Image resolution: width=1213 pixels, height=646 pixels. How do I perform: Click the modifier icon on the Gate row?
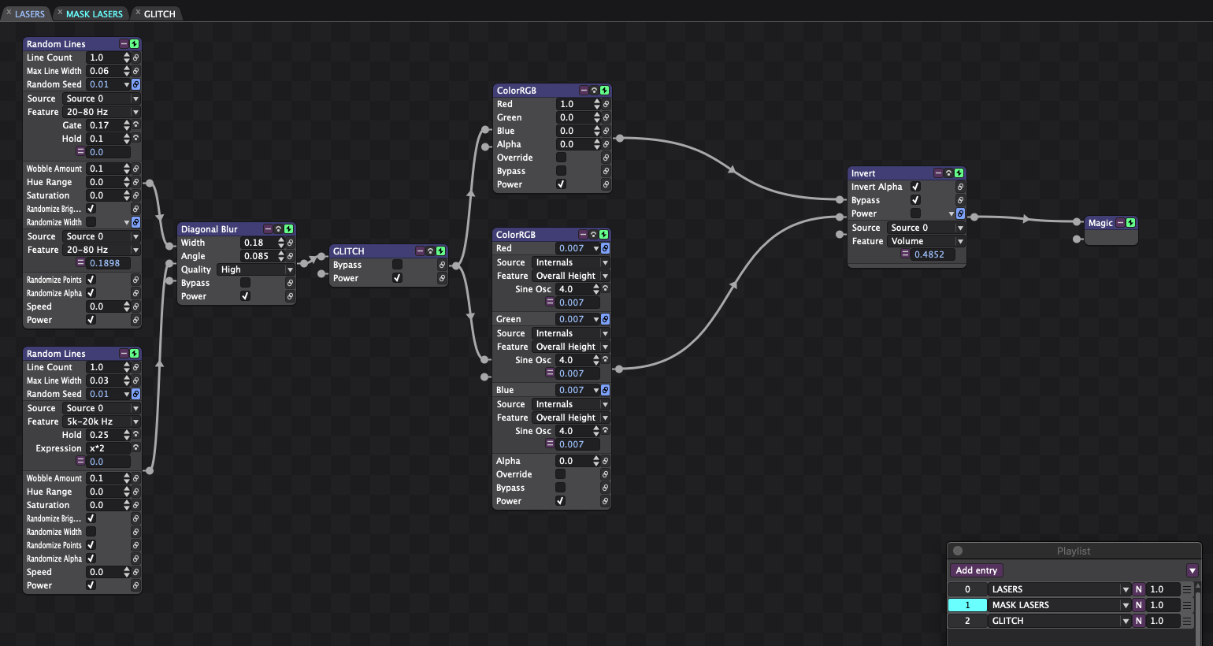tap(135, 125)
